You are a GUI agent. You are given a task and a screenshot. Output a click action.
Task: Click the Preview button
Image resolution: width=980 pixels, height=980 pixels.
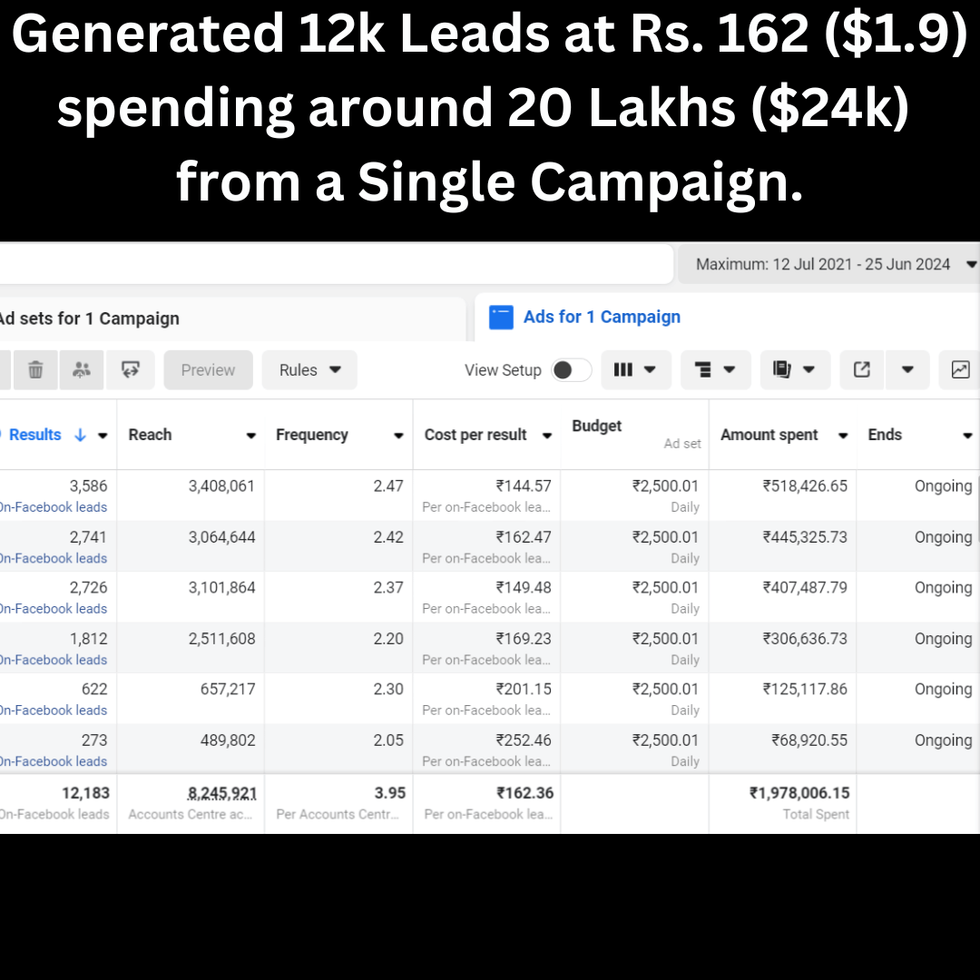point(208,370)
